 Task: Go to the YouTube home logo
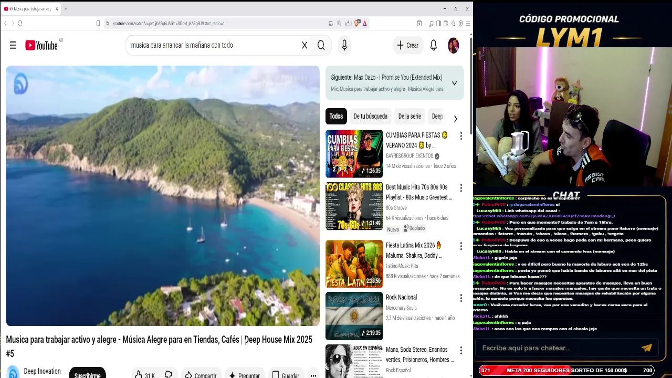tap(41, 45)
